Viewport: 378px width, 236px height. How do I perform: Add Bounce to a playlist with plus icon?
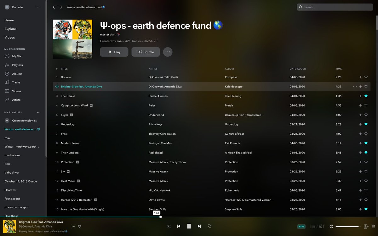(x=360, y=77)
